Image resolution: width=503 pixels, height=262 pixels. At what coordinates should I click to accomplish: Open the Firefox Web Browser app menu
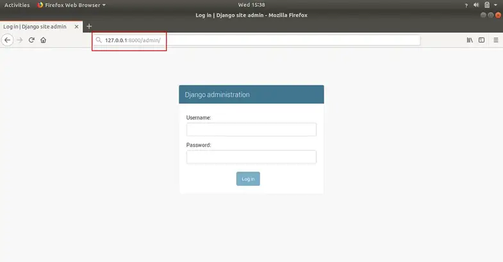(71, 5)
